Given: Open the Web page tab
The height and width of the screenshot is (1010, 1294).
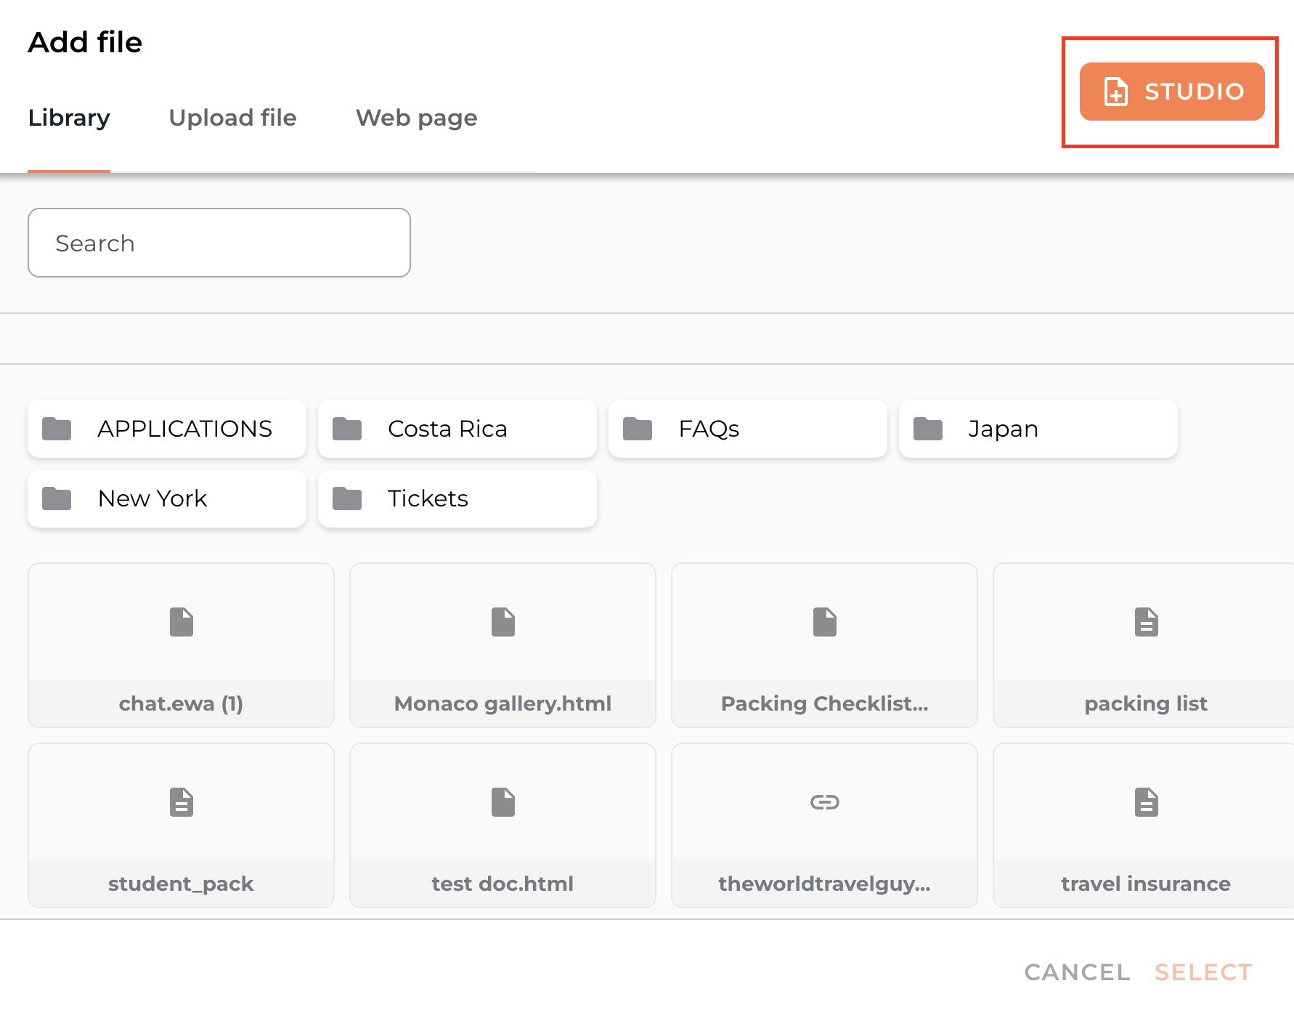Looking at the screenshot, I should coord(416,118).
